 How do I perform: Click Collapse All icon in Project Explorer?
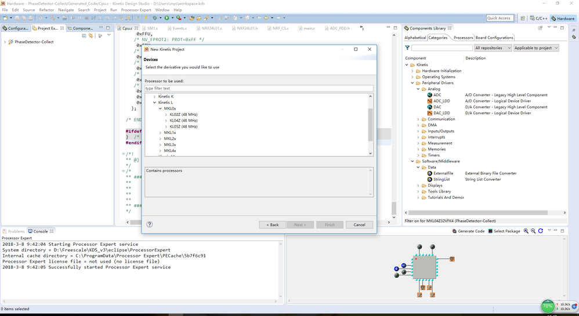click(84, 36)
